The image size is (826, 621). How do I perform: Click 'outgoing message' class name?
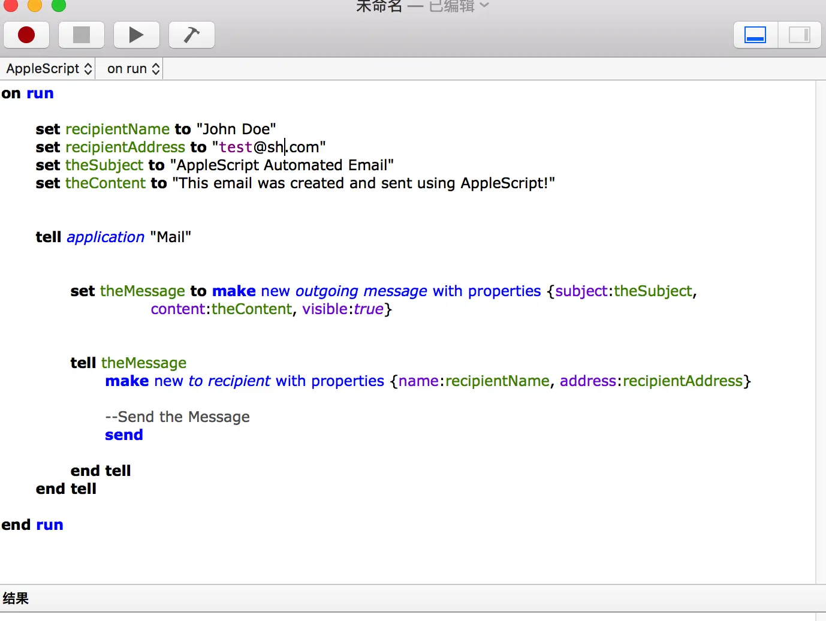click(x=361, y=291)
